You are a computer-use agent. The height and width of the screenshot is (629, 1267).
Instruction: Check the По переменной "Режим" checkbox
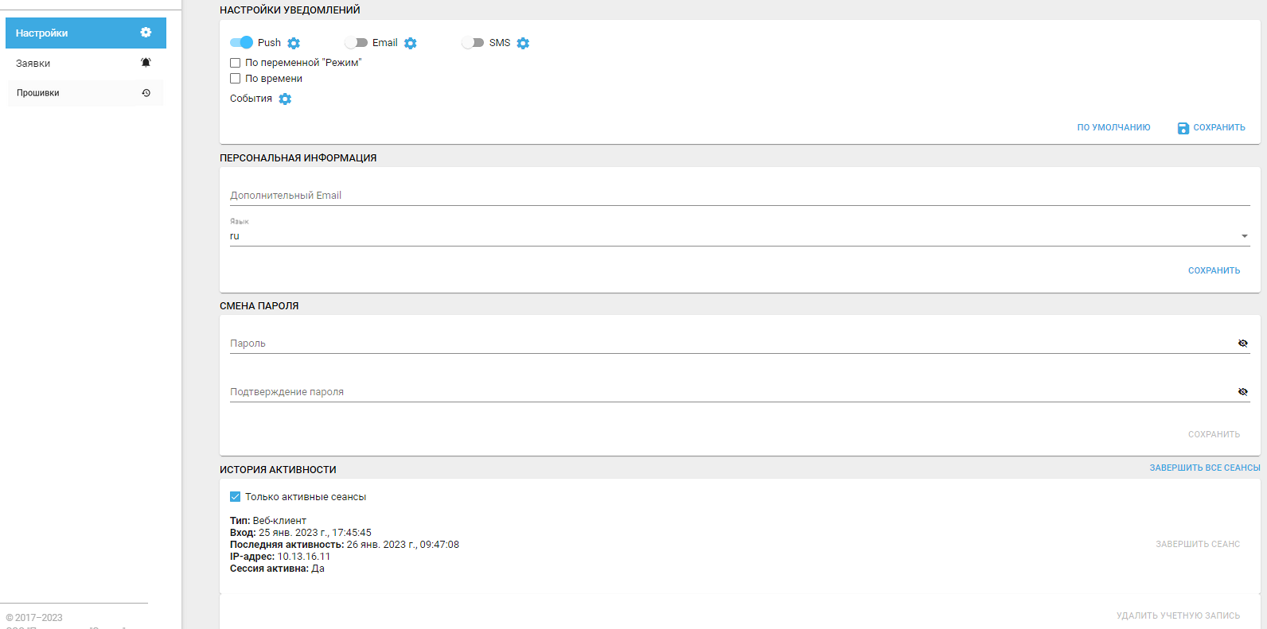[x=236, y=63]
